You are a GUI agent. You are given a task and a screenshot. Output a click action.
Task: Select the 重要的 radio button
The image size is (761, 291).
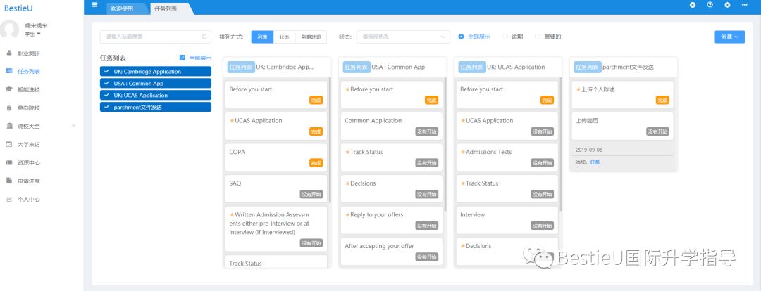pos(537,37)
